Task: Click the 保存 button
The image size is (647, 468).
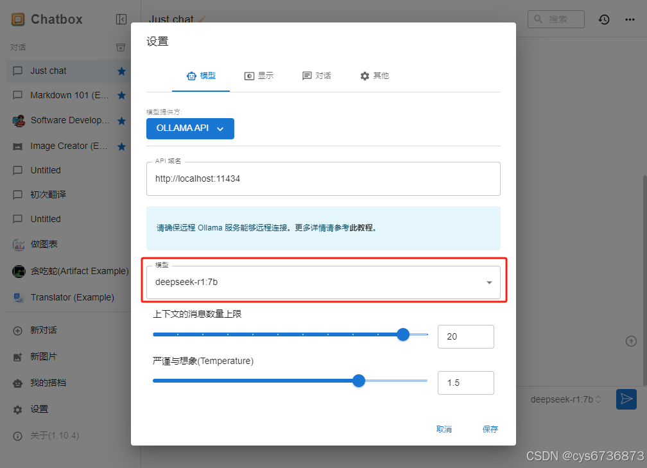Action: click(x=490, y=429)
